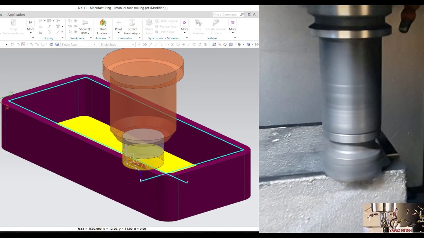Image resolution: width=424 pixels, height=238 pixels.
Task: Click the Offset Region command
Action: (x=166, y=21)
